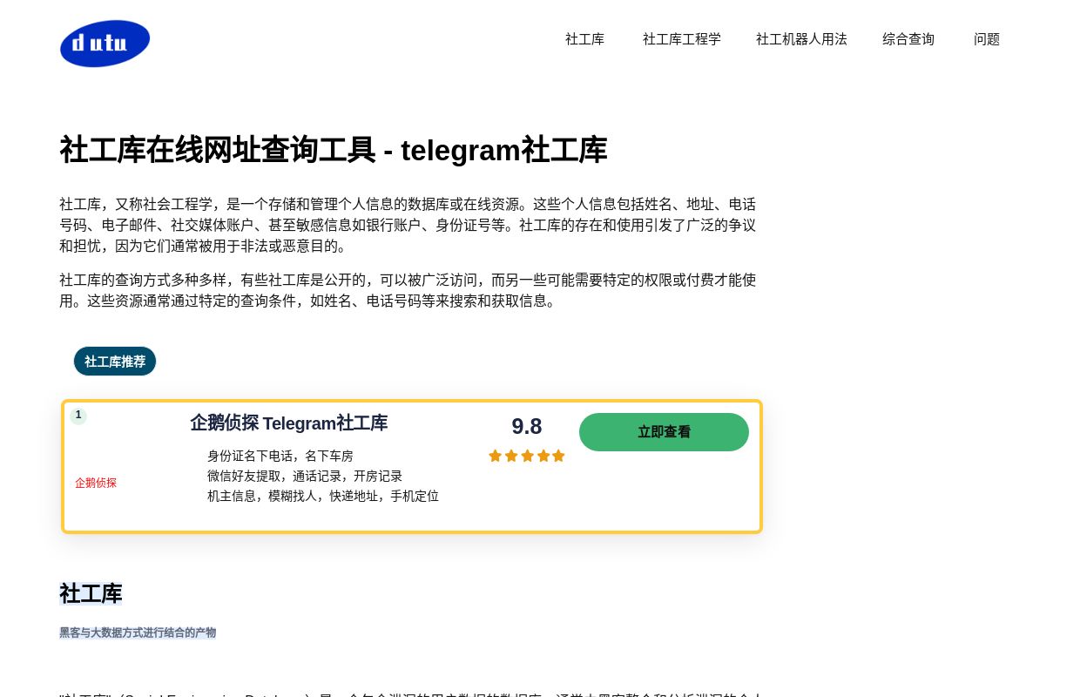Click the 企鹅侦探 label link
Screen dimensions: 1080x697
(96, 483)
